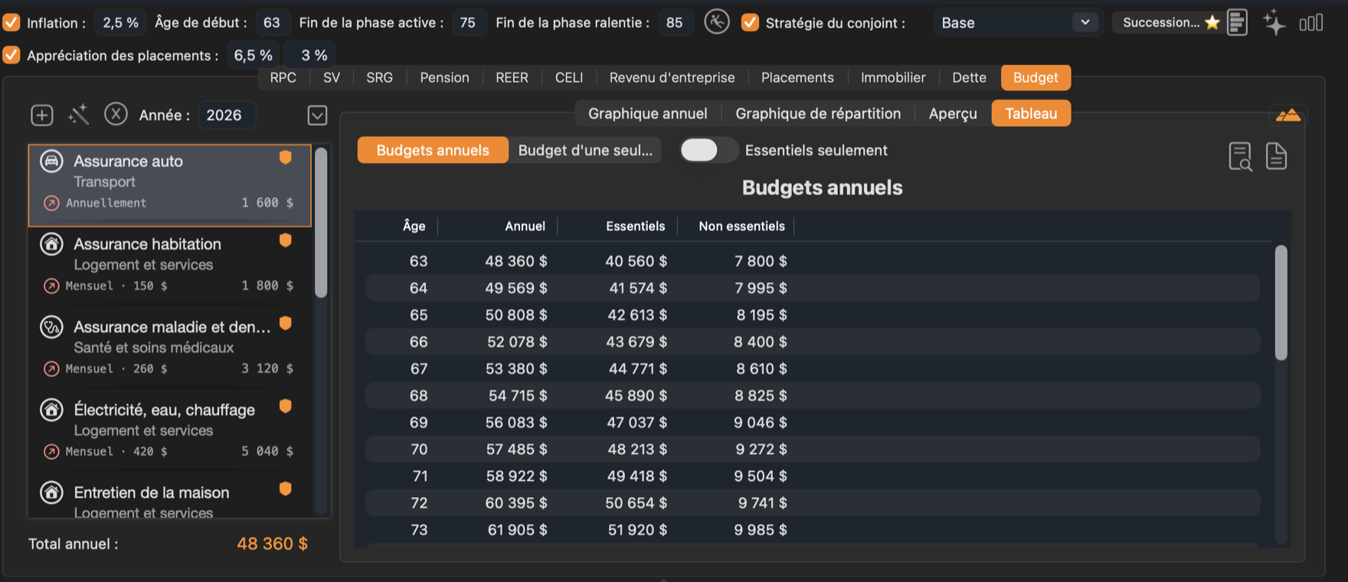Click the Année 2026 field

pyautogui.click(x=227, y=115)
